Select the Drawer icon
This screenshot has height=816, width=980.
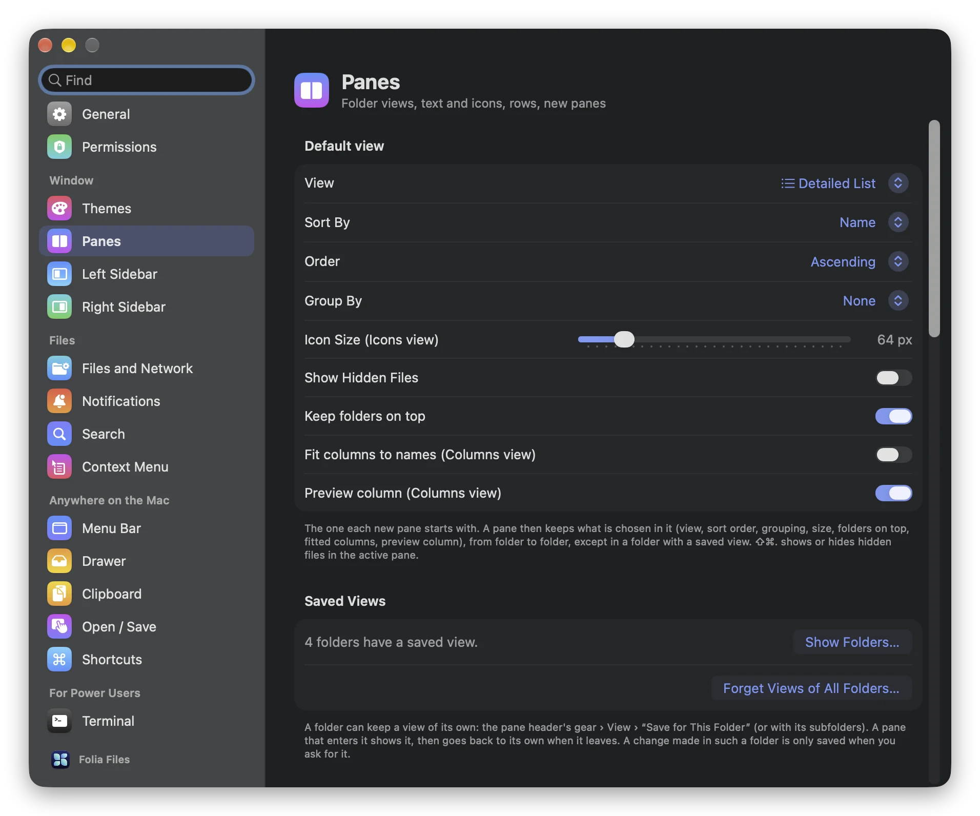[59, 561]
